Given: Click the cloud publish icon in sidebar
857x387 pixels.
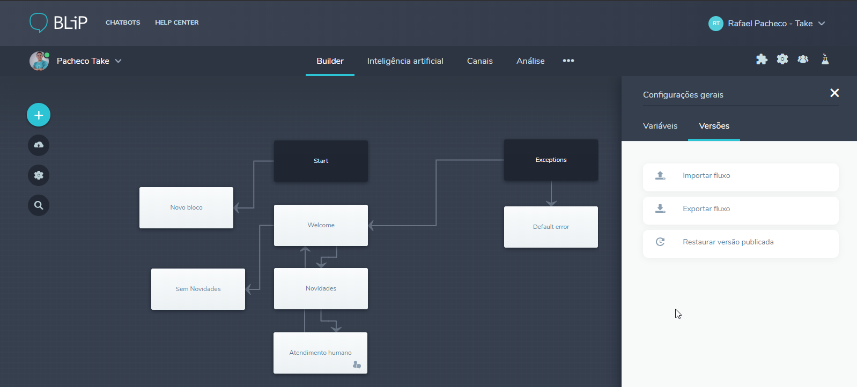Looking at the screenshot, I should 39,145.
